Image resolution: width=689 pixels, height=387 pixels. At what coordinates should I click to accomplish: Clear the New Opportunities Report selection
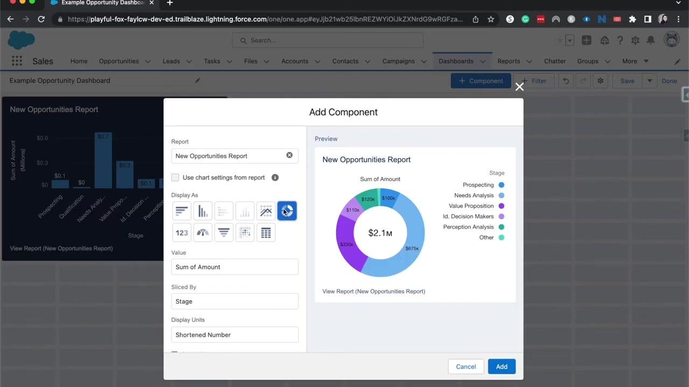290,155
